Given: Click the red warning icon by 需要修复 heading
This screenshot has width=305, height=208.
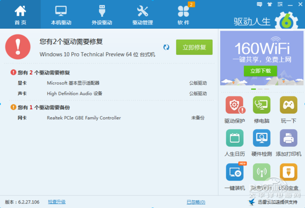Looking at the screenshot, I should [x=13, y=73].
